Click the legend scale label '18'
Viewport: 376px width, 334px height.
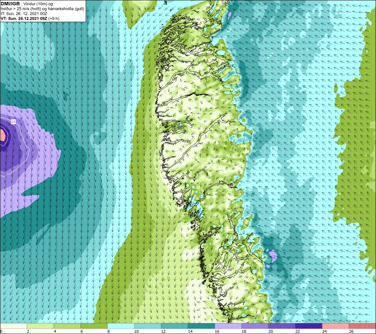[x=244, y=331]
